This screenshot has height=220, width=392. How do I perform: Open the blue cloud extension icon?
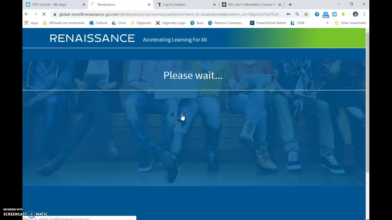point(334,14)
